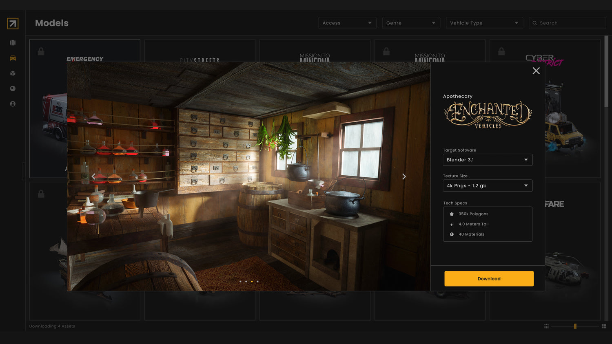Go to previous preview image with left arrow
612x344 pixels.
(x=93, y=176)
